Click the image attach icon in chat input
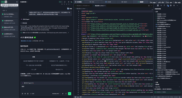182x98 pixels. pos(28,94)
